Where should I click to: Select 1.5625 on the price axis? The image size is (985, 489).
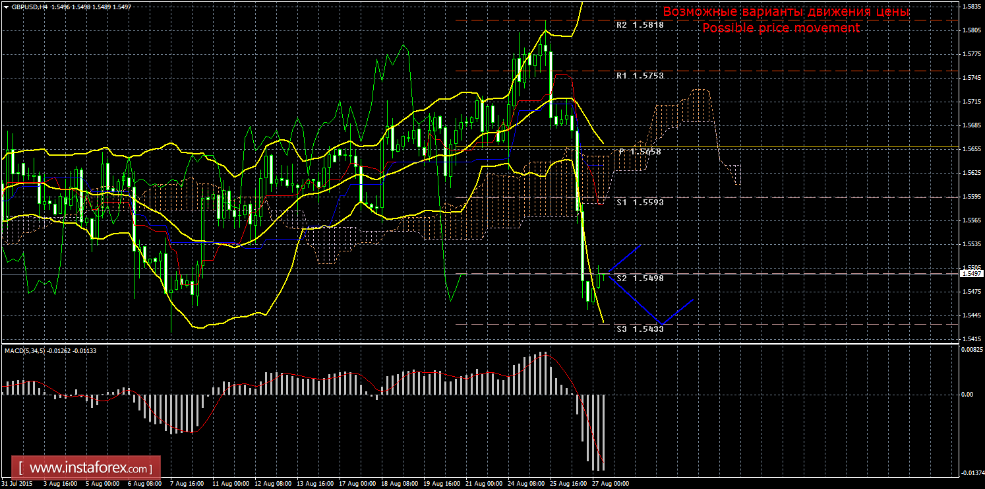[x=971, y=172]
